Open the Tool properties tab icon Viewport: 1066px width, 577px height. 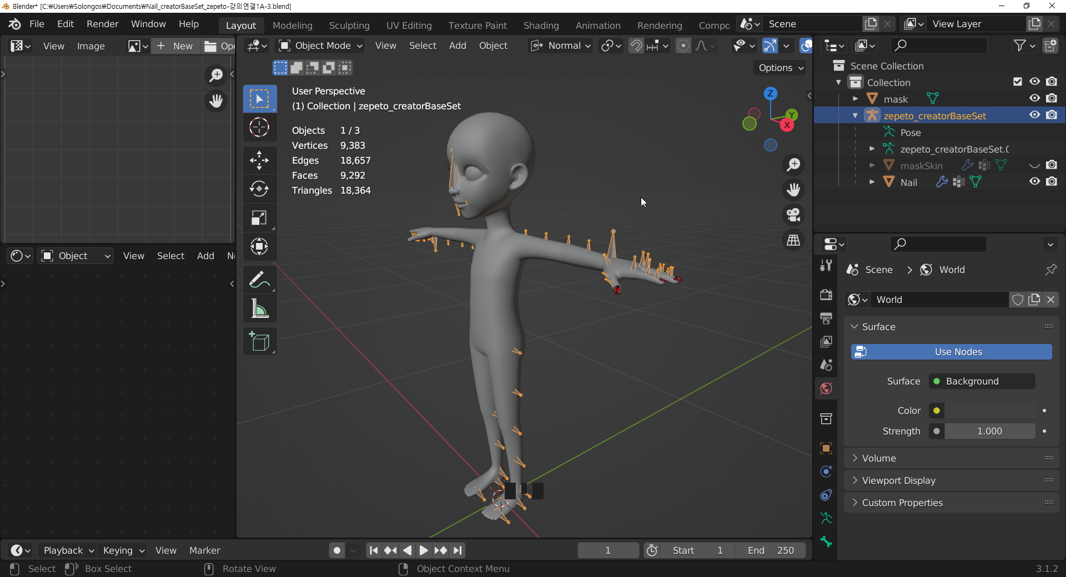(x=826, y=266)
